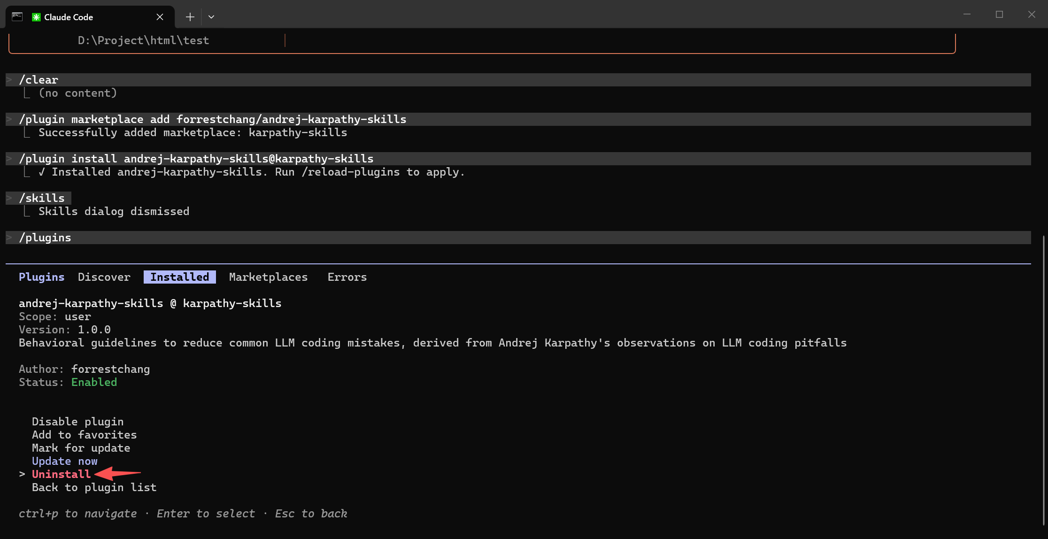Click the 'ctrl+p to navigate' hint text
The height and width of the screenshot is (539, 1048).
(x=78, y=514)
